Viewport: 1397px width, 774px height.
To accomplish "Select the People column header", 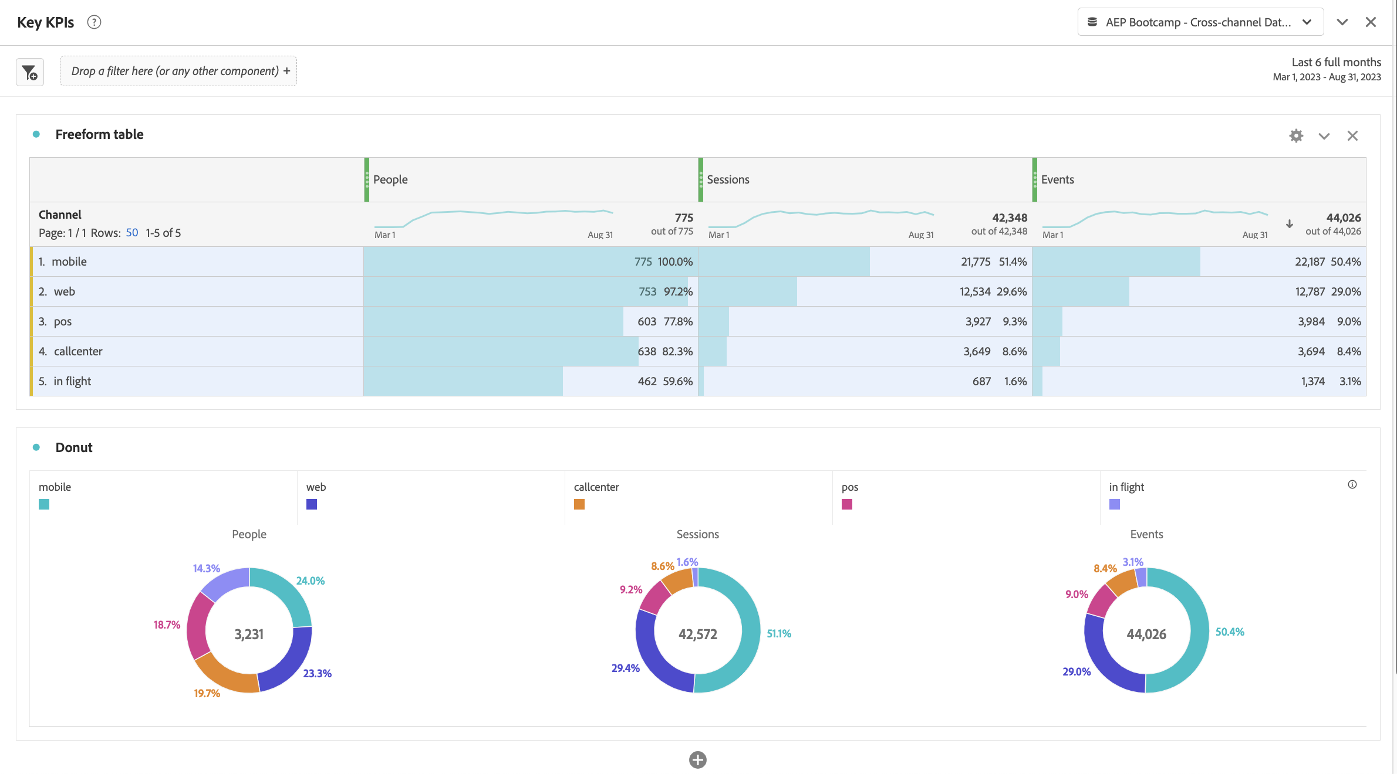I will tap(531, 179).
